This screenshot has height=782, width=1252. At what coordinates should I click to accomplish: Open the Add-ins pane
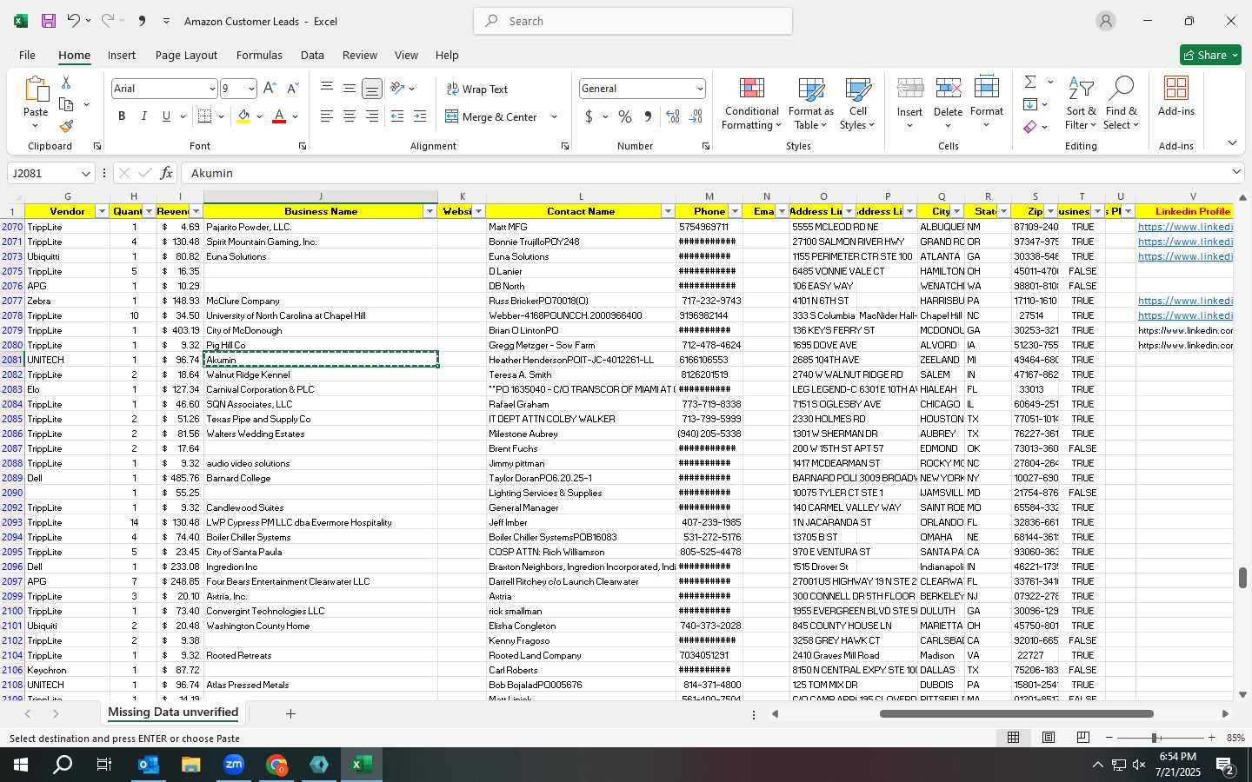coord(1176,96)
